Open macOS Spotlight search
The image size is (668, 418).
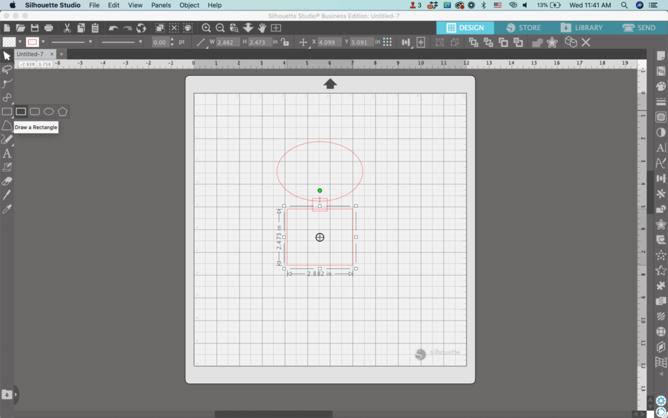click(x=624, y=5)
